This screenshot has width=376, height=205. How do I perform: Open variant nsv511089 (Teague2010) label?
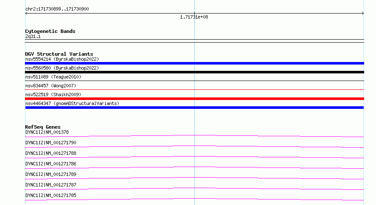[53, 77]
